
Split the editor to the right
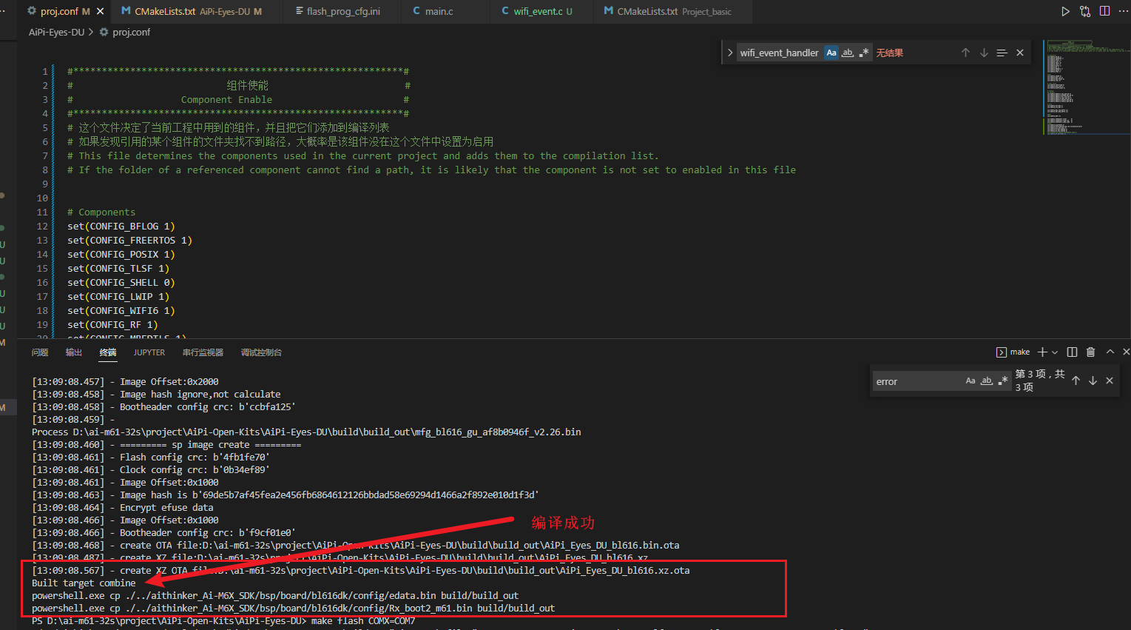(x=1104, y=11)
